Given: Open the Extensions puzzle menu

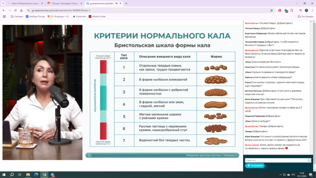Looking at the screenshot, I should pyautogui.click(x=292, y=10).
